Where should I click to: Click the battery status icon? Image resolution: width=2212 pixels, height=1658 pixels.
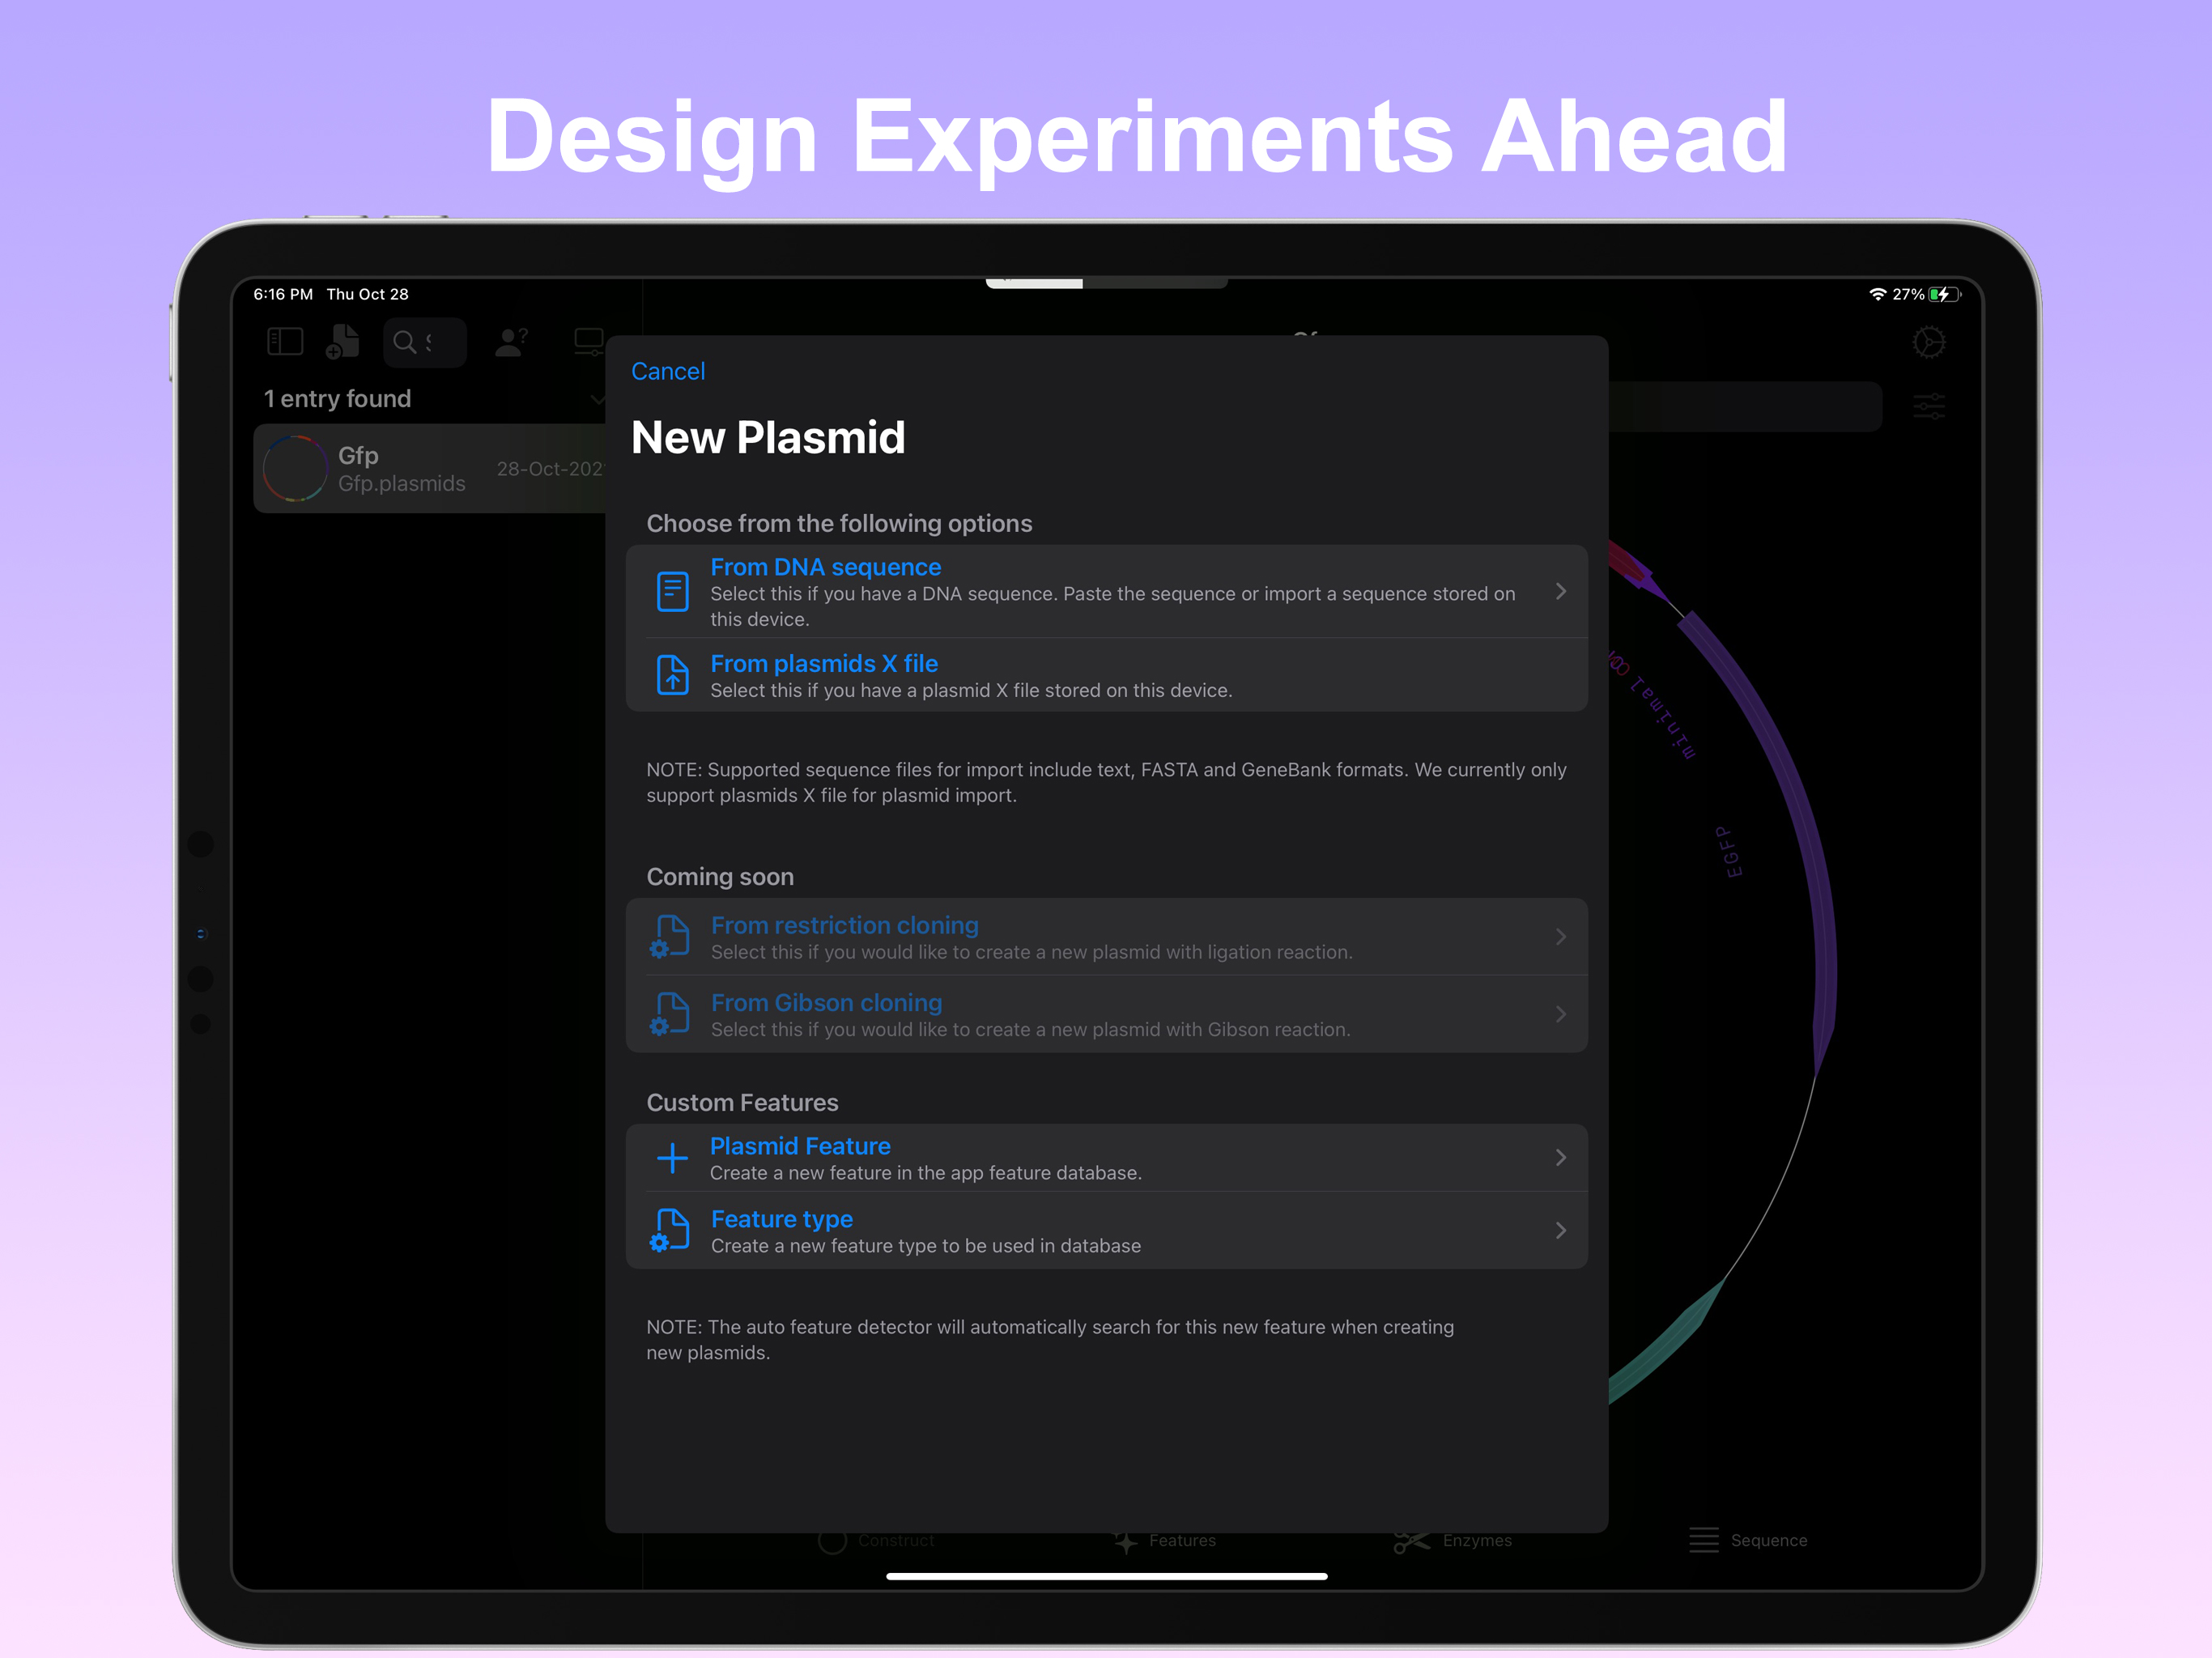click(1945, 294)
